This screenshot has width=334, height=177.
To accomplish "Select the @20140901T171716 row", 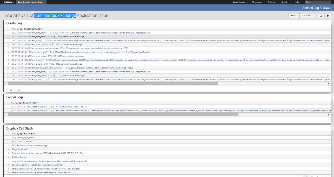I will 167,141.
